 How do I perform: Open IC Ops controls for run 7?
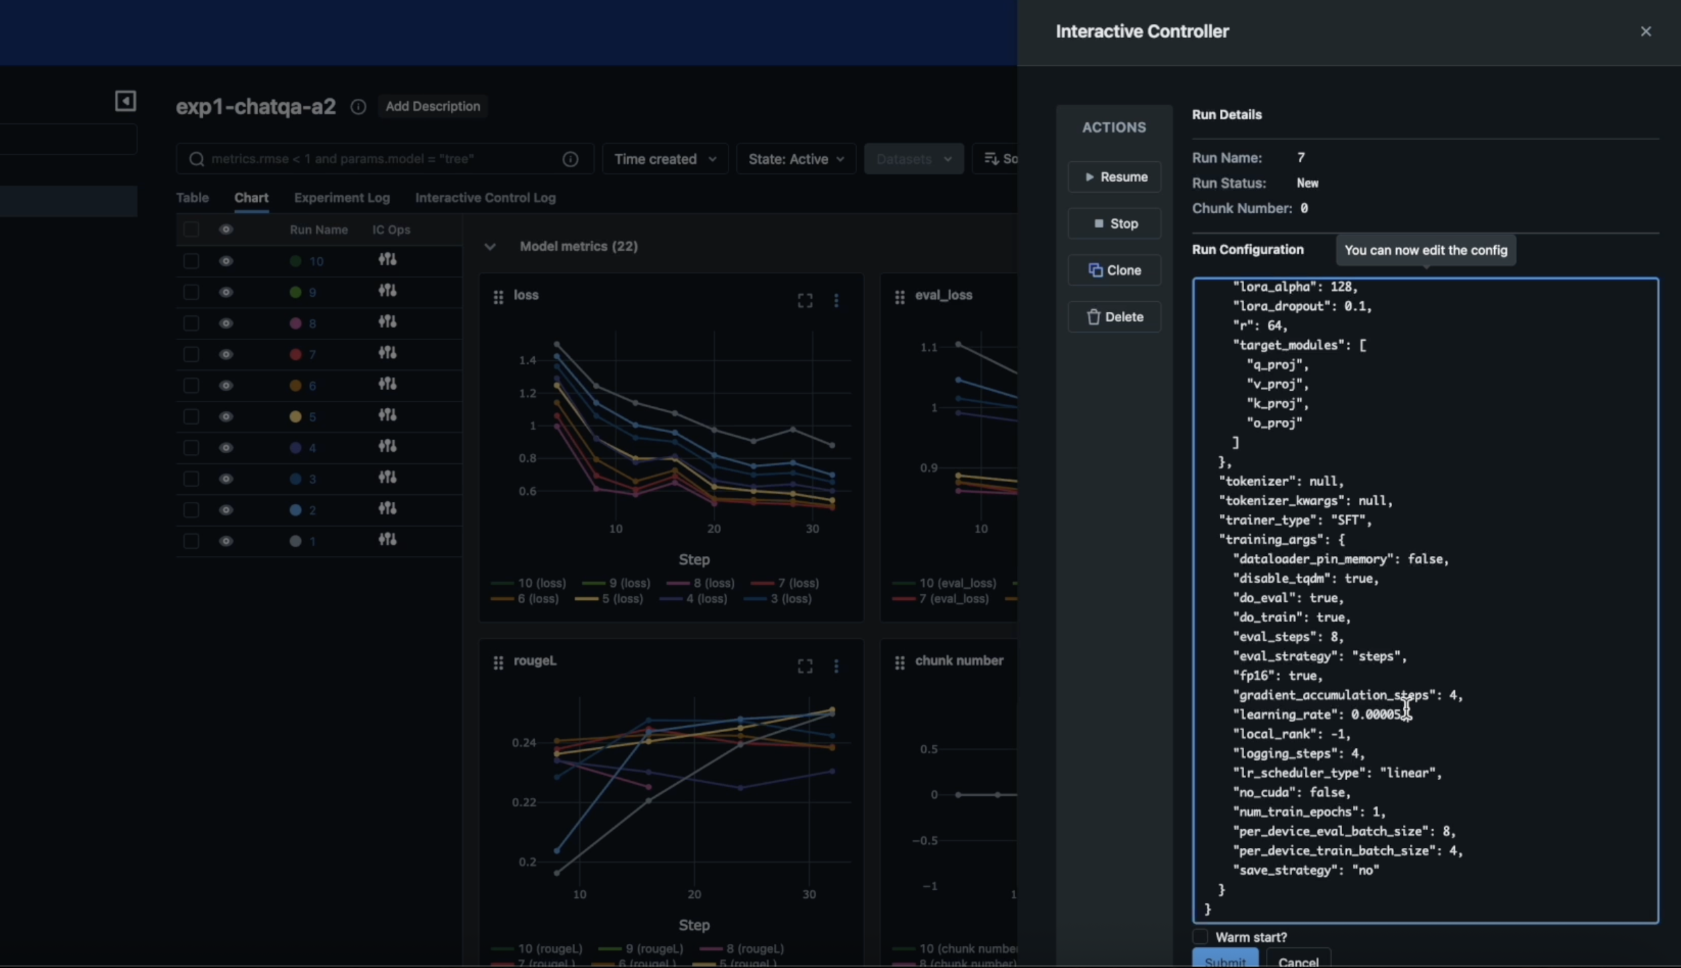(x=388, y=353)
